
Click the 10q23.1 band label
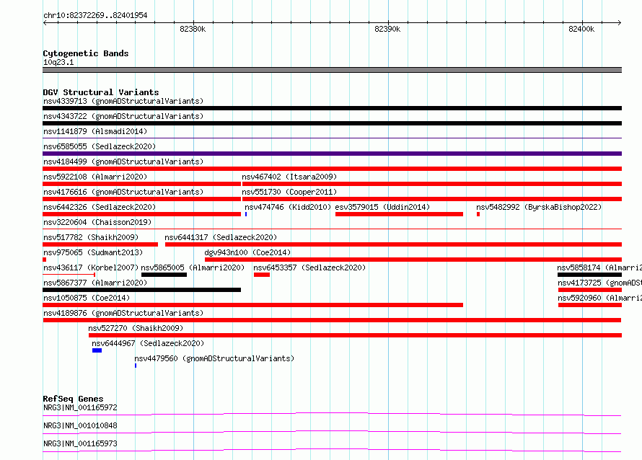click(x=58, y=62)
